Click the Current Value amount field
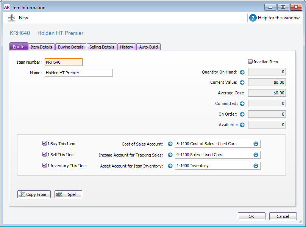This screenshot has height=227, width=306. pos(267,82)
